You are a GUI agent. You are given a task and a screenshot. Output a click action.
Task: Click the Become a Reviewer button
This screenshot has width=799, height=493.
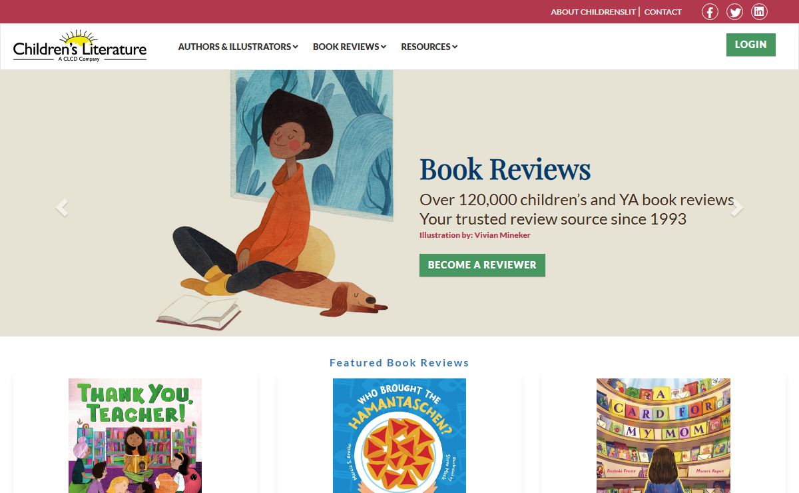pos(482,265)
